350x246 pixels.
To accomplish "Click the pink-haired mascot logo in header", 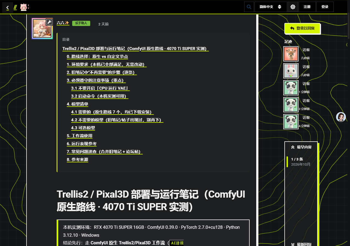I will tap(24, 7).
